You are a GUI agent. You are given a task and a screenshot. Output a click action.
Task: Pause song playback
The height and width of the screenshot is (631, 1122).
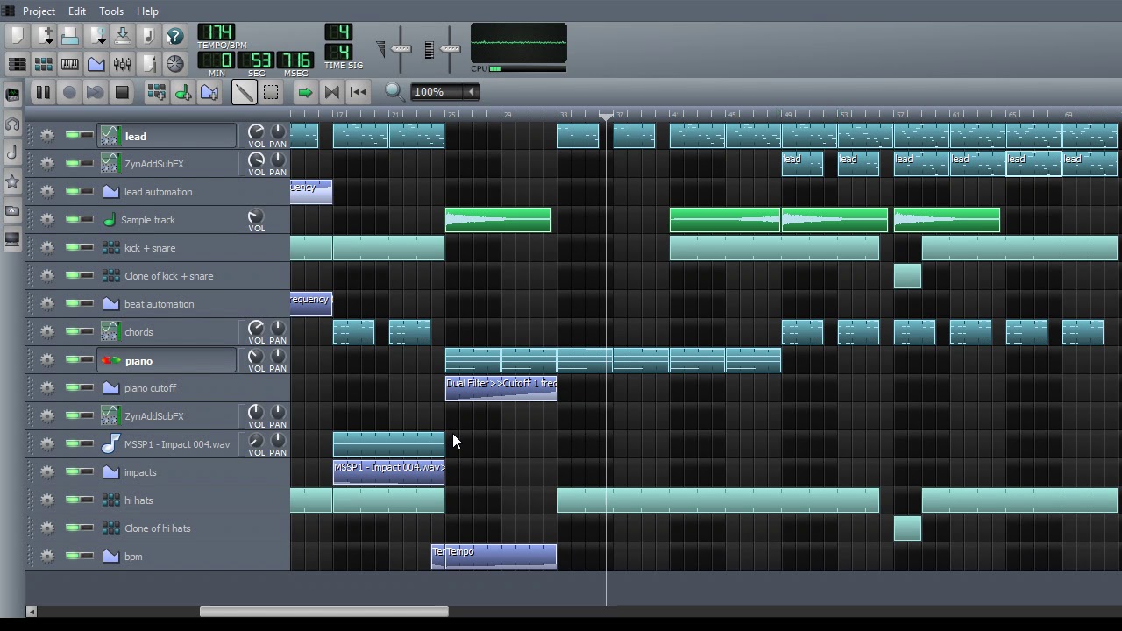click(42, 92)
